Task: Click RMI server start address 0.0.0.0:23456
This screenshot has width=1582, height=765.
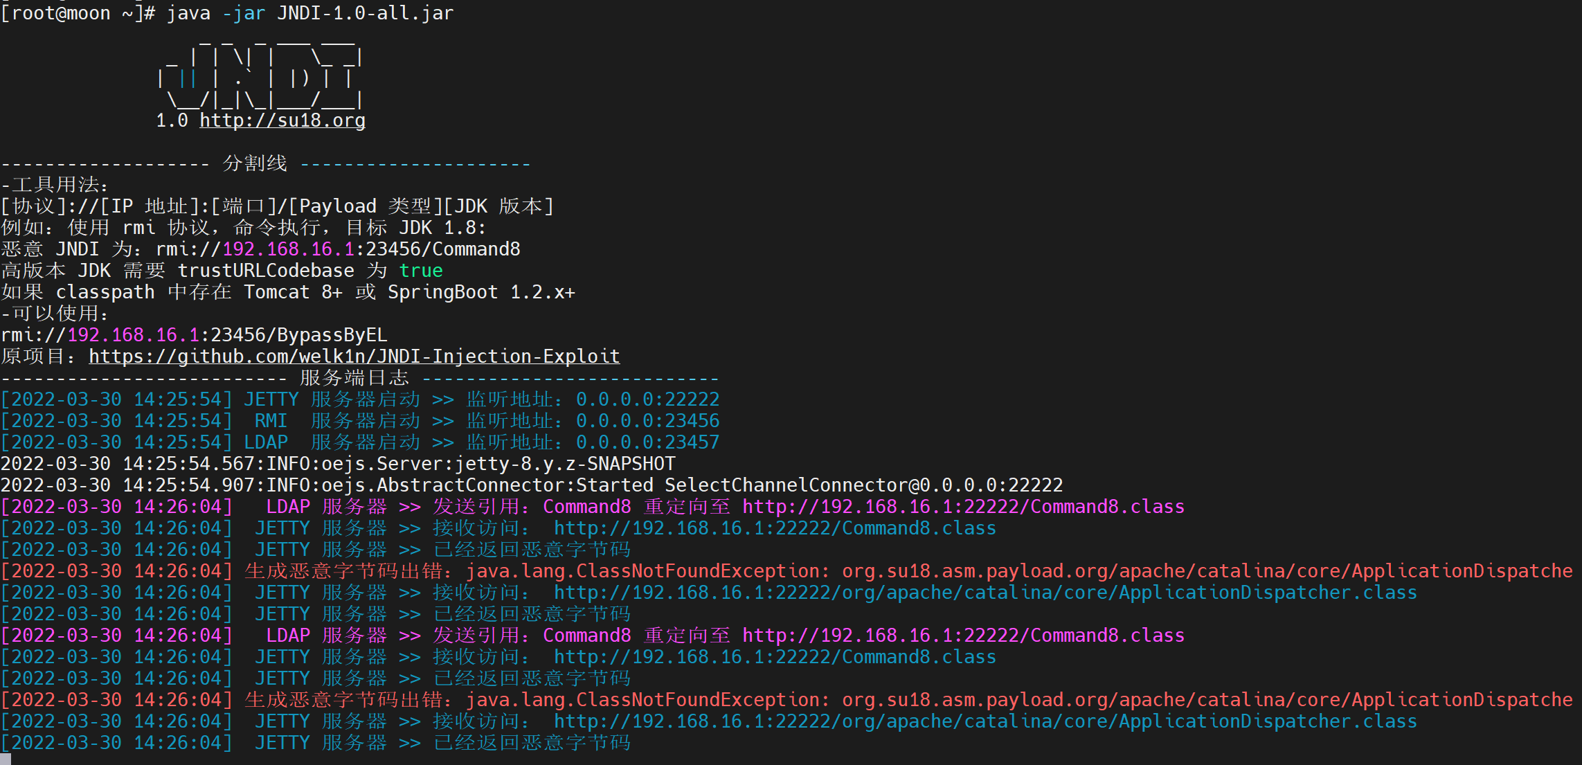Action: pyautogui.click(x=647, y=421)
